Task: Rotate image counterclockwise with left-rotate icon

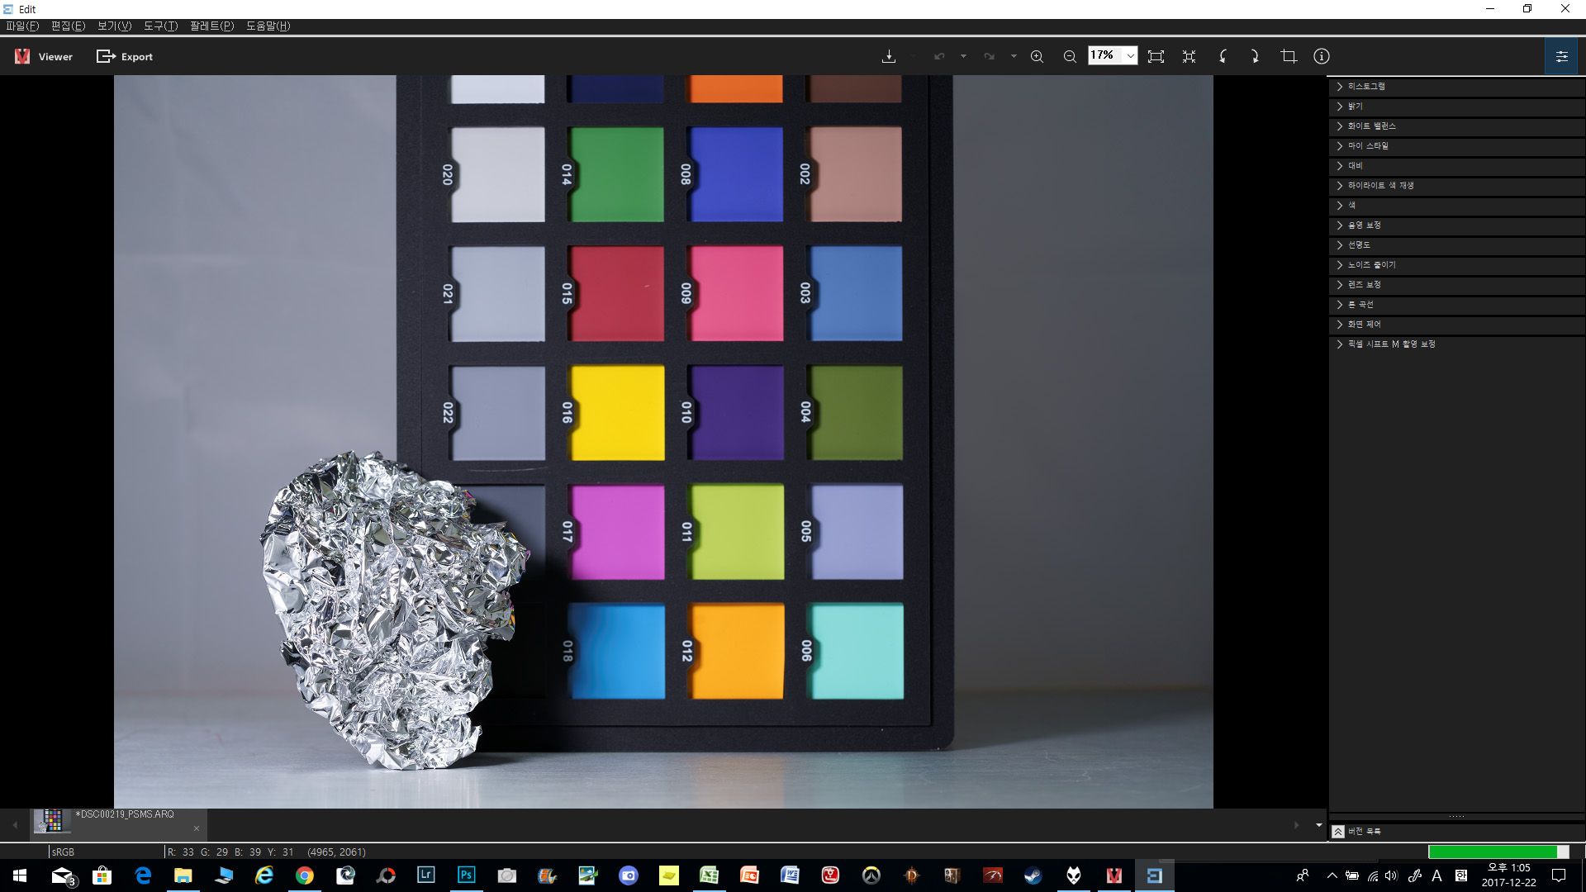Action: (x=1223, y=56)
